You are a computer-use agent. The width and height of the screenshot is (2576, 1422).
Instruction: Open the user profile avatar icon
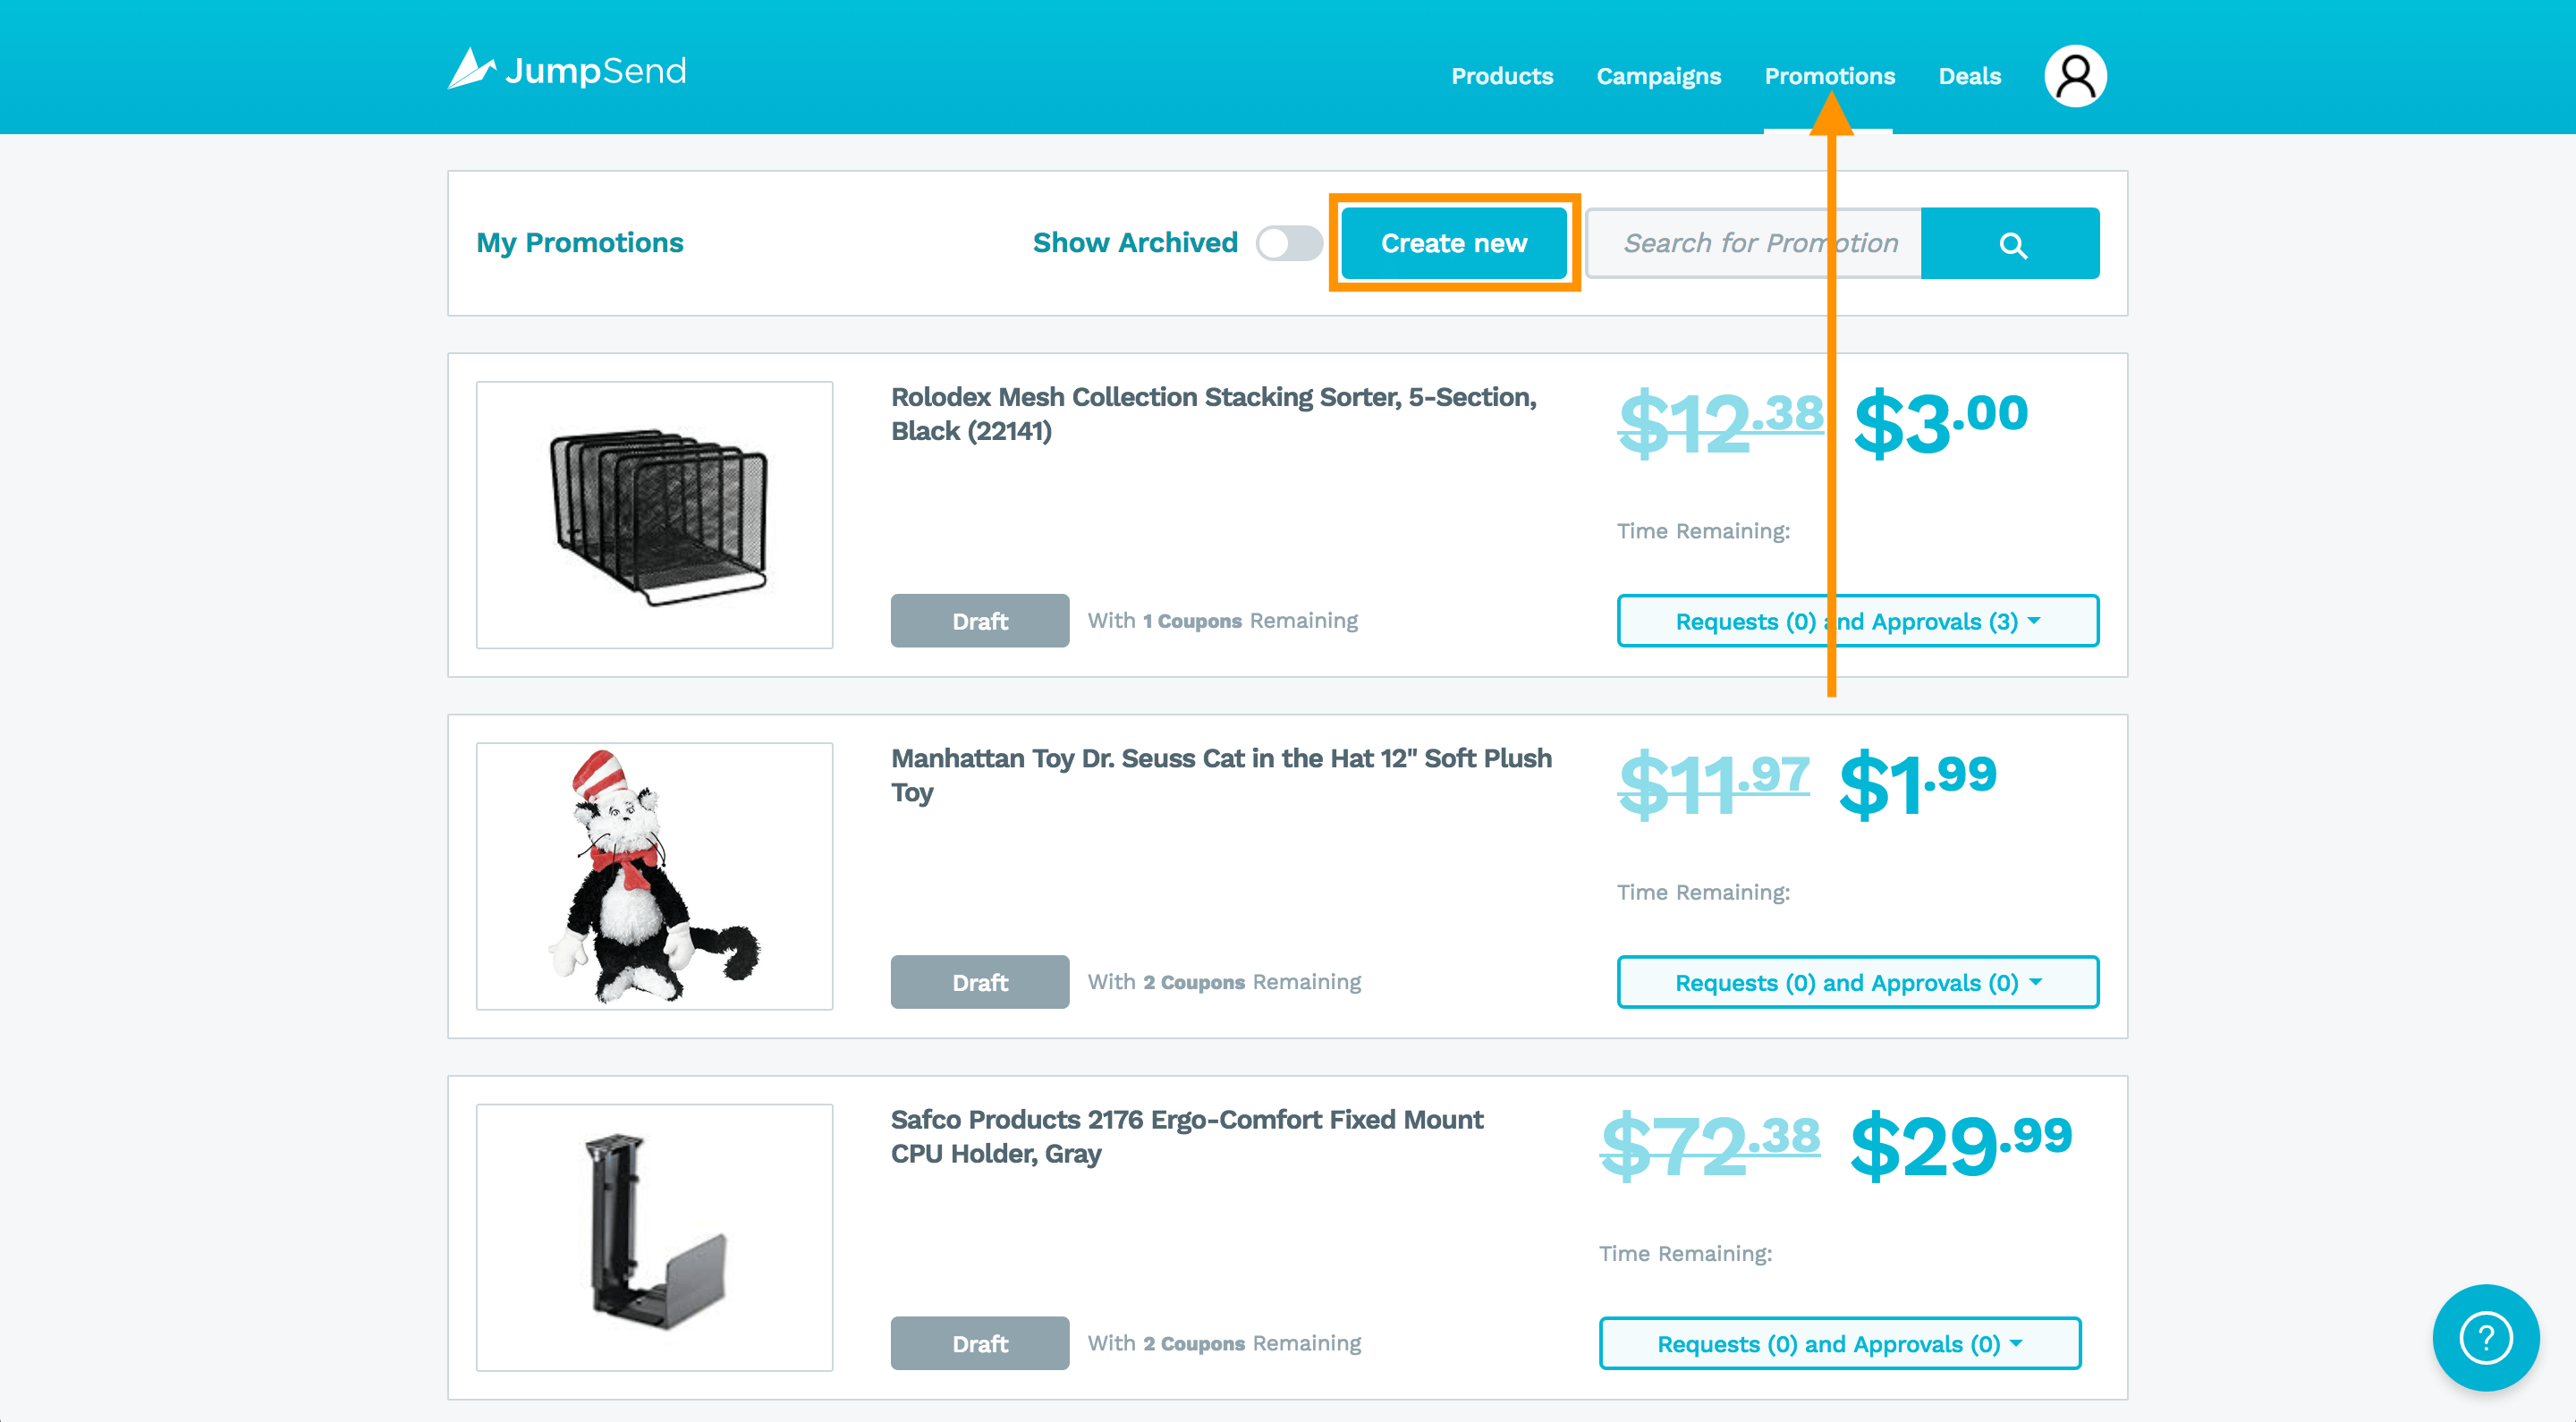pyautogui.click(x=2075, y=76)
